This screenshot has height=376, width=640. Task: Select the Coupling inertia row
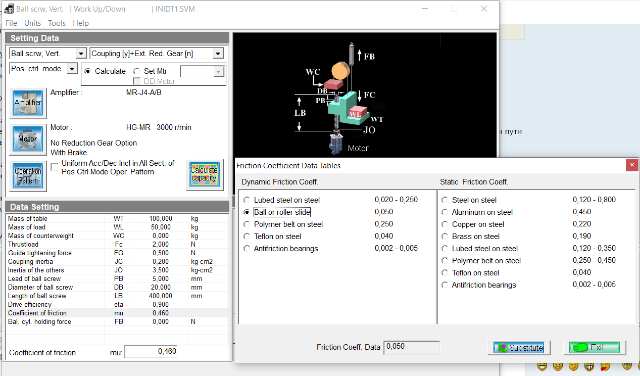click(x=117, y=262)
